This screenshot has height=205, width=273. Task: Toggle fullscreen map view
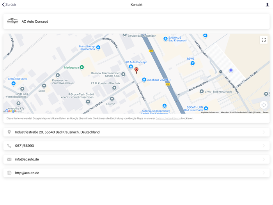(263, 40)
